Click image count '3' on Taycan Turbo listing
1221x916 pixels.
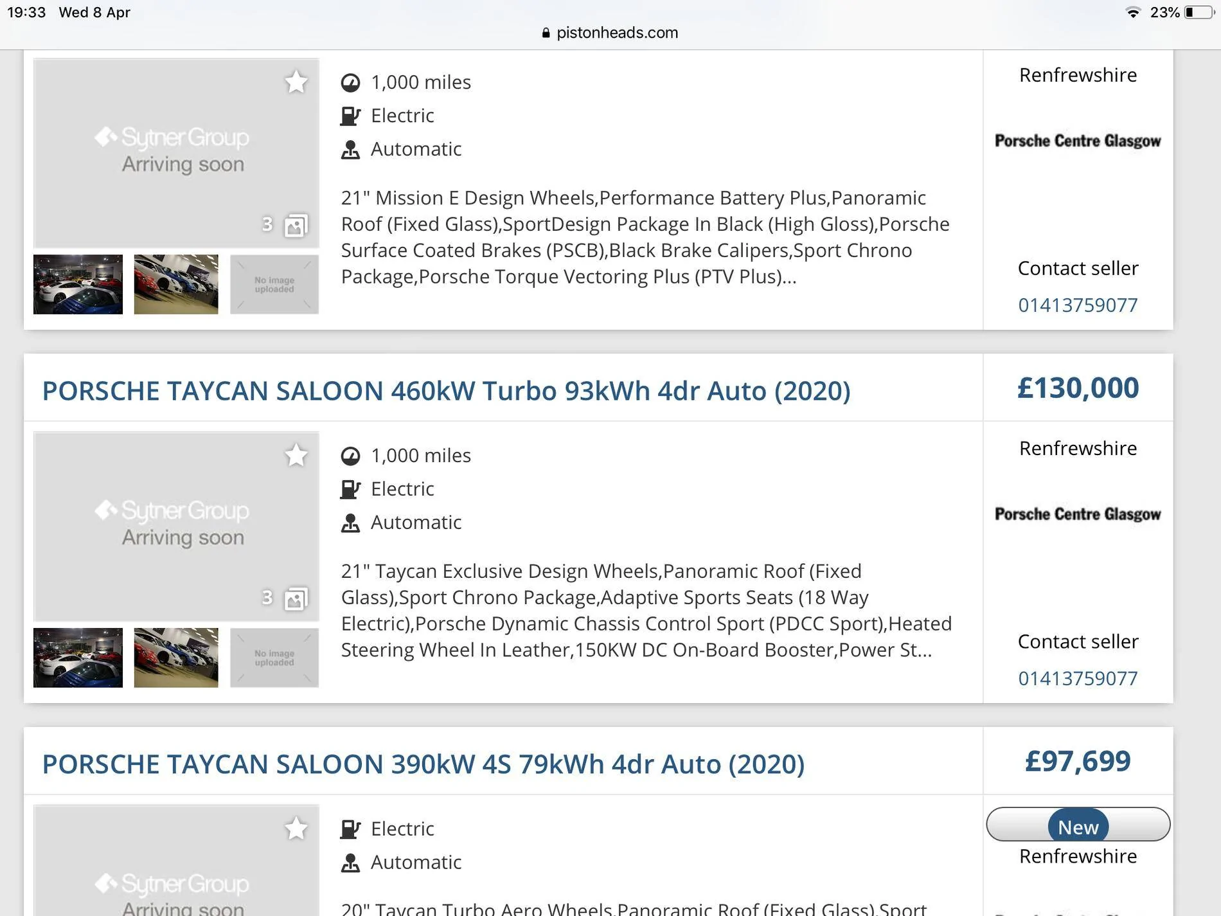(x=267, y=598)
